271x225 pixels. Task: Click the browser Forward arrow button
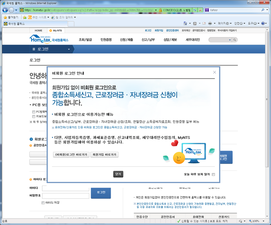coord(11,10)
